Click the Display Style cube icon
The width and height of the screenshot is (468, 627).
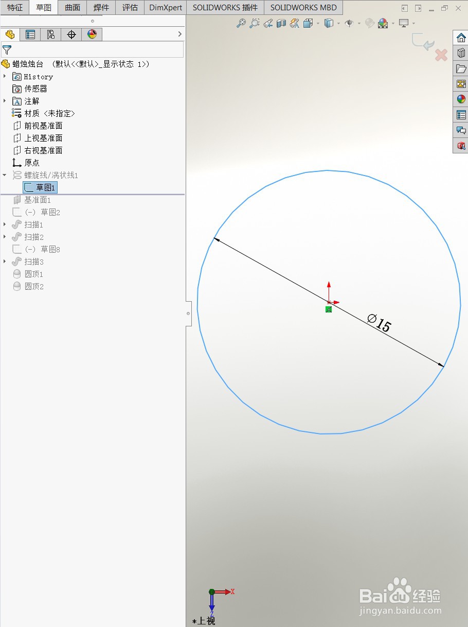point(329,23)
